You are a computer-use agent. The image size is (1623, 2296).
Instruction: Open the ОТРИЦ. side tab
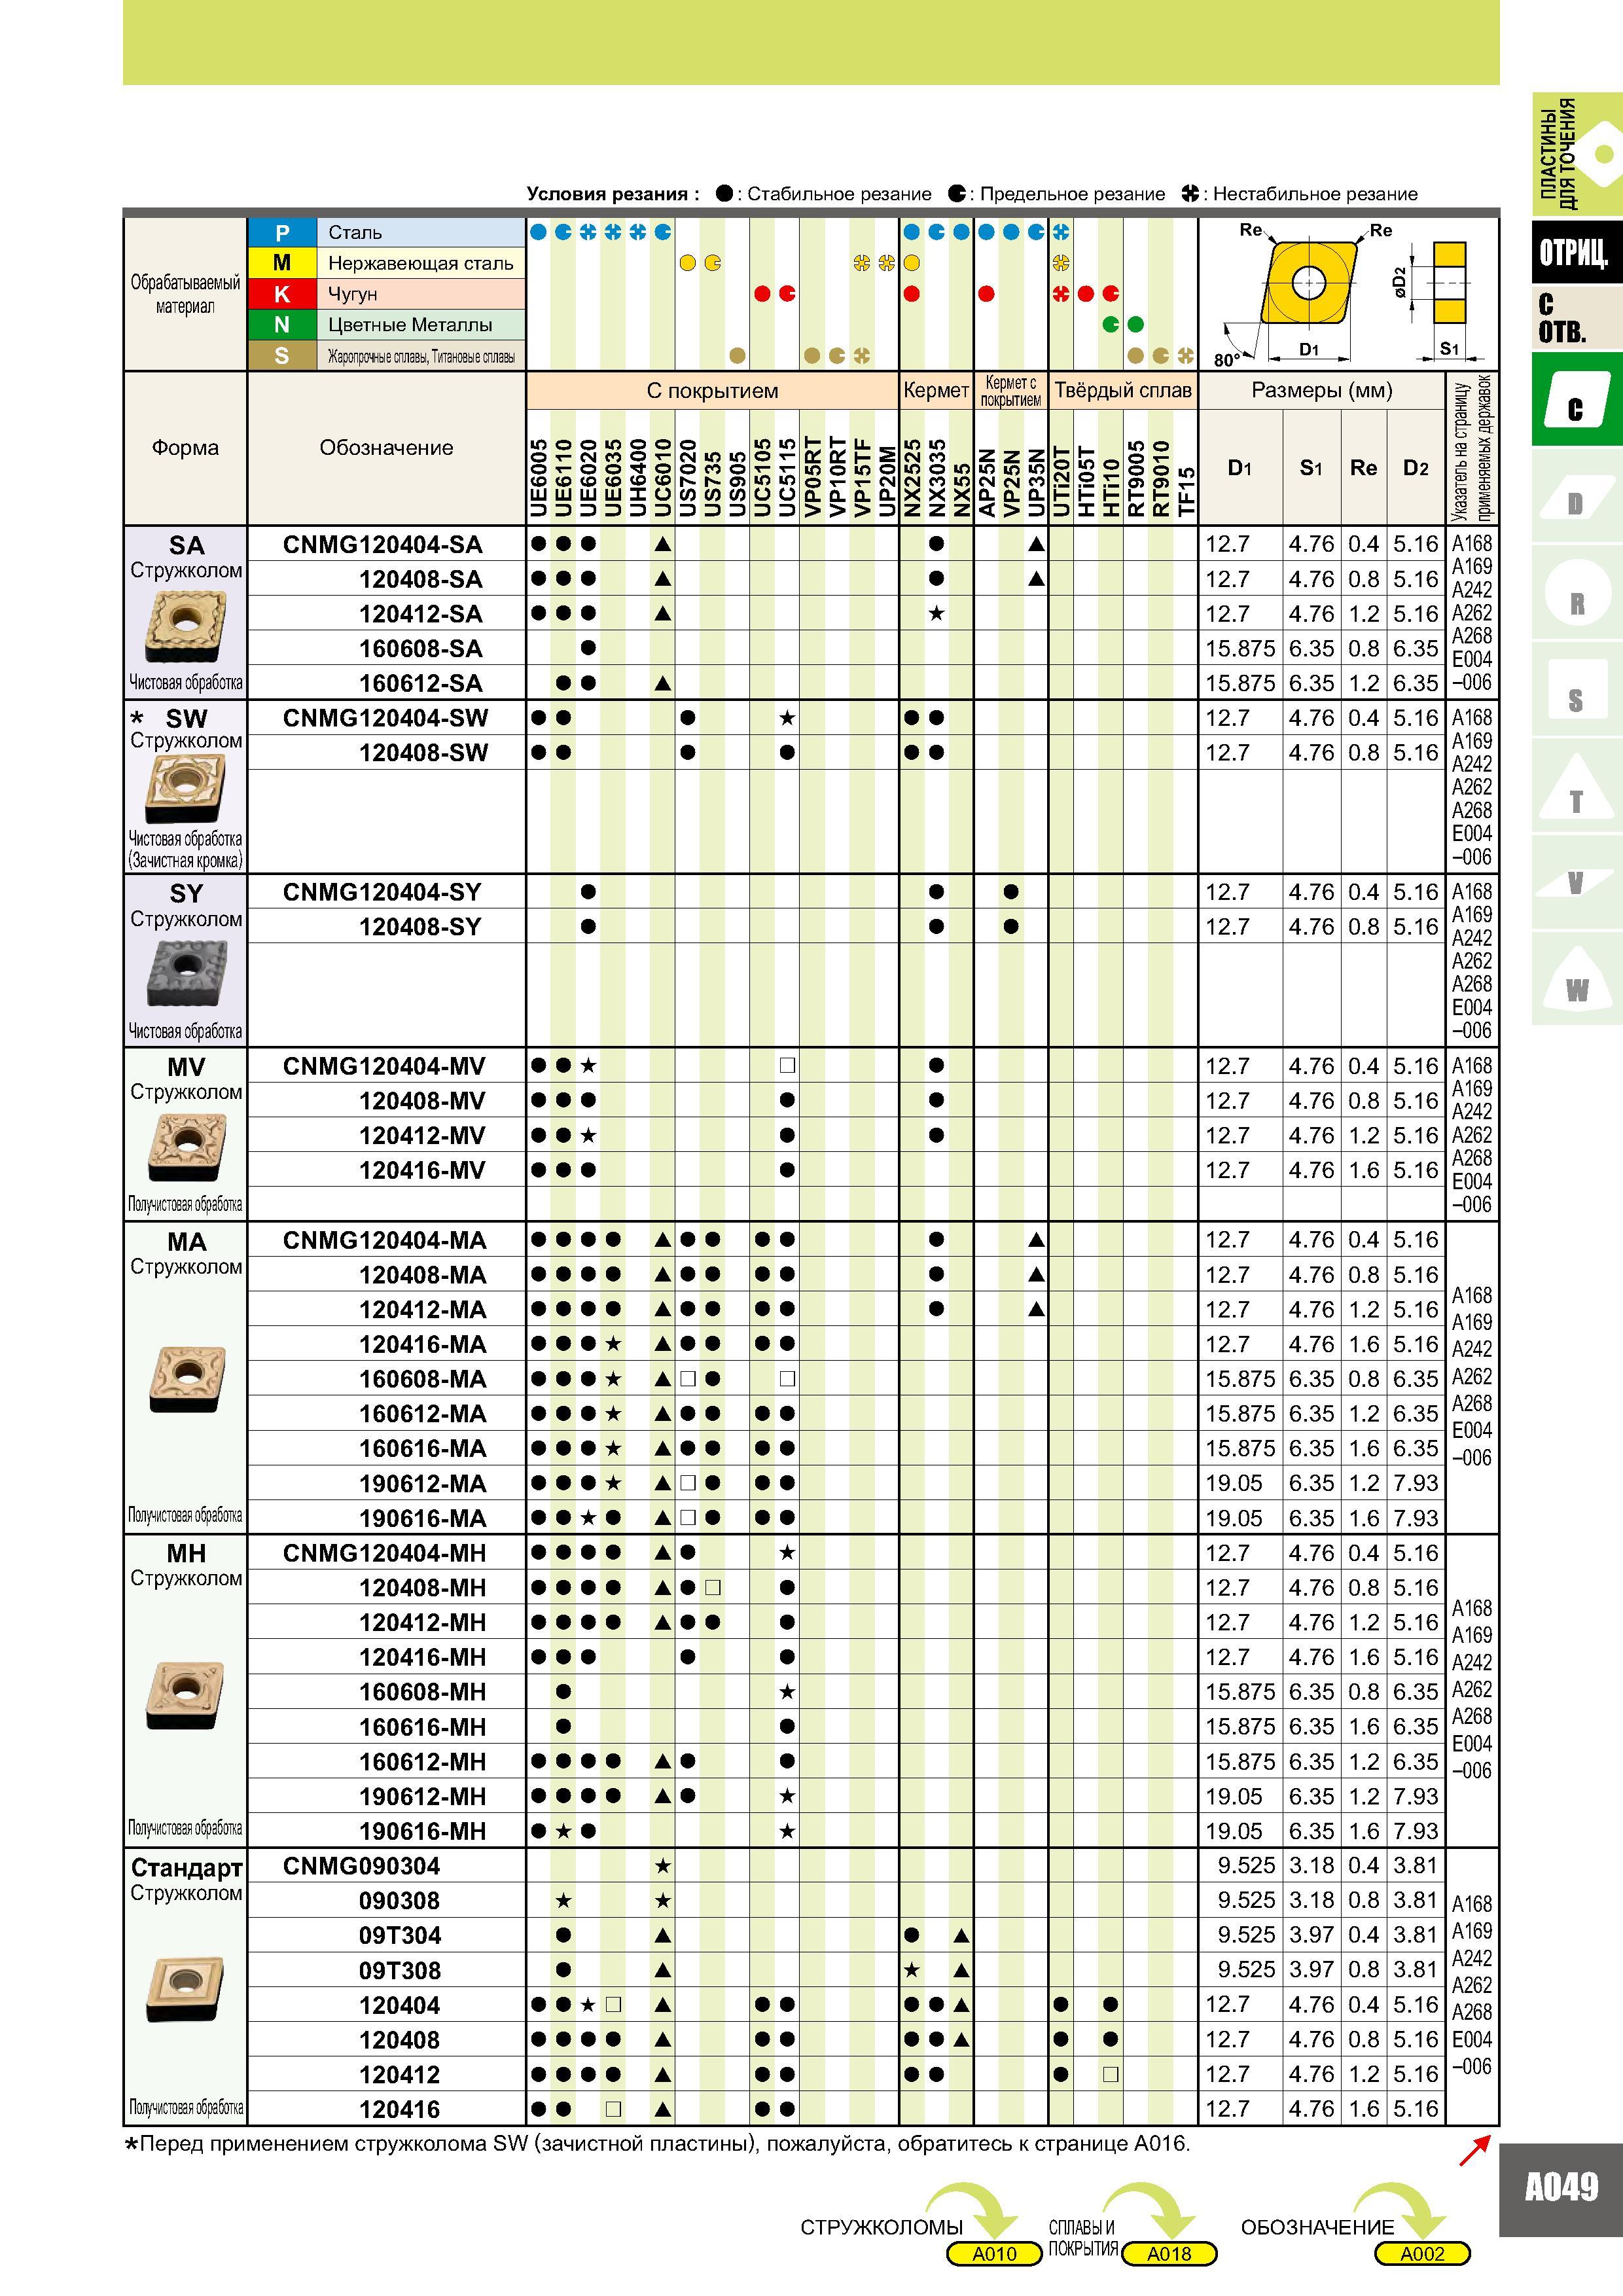click(x=1576, y=251)
